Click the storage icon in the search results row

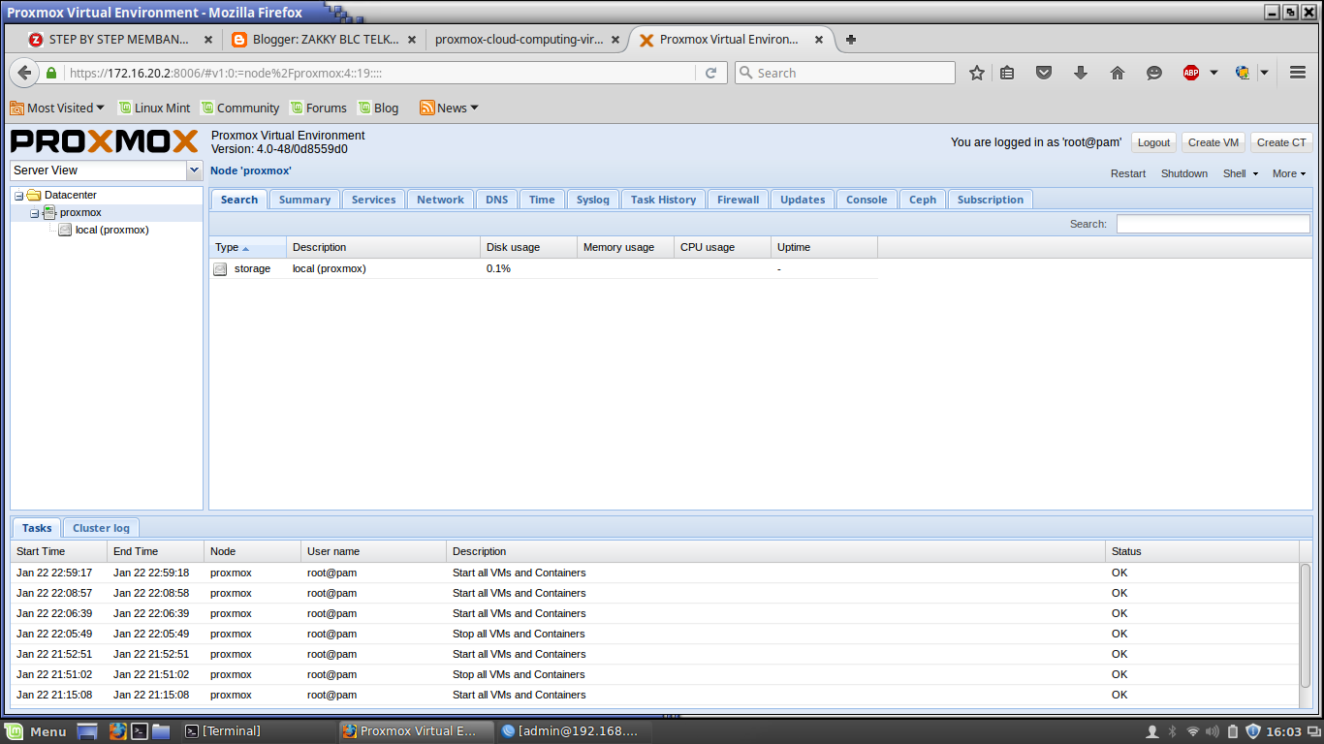coord(220,268)
